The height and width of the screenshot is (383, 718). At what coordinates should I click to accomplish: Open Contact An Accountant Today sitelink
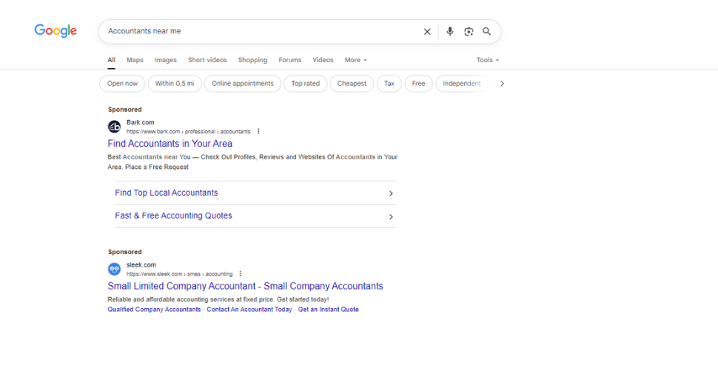[x=249, y=310]
